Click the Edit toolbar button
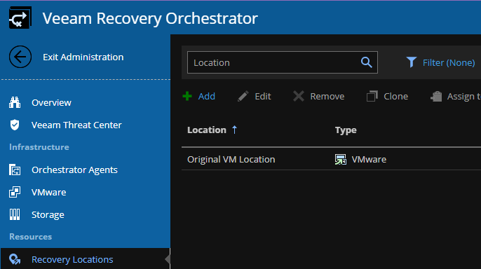 click(255, 96)
